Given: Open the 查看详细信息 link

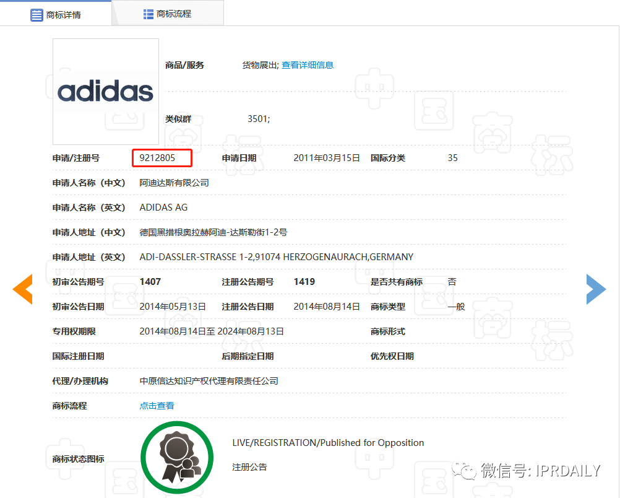Looking at the screenshot, I should (308, 64).
